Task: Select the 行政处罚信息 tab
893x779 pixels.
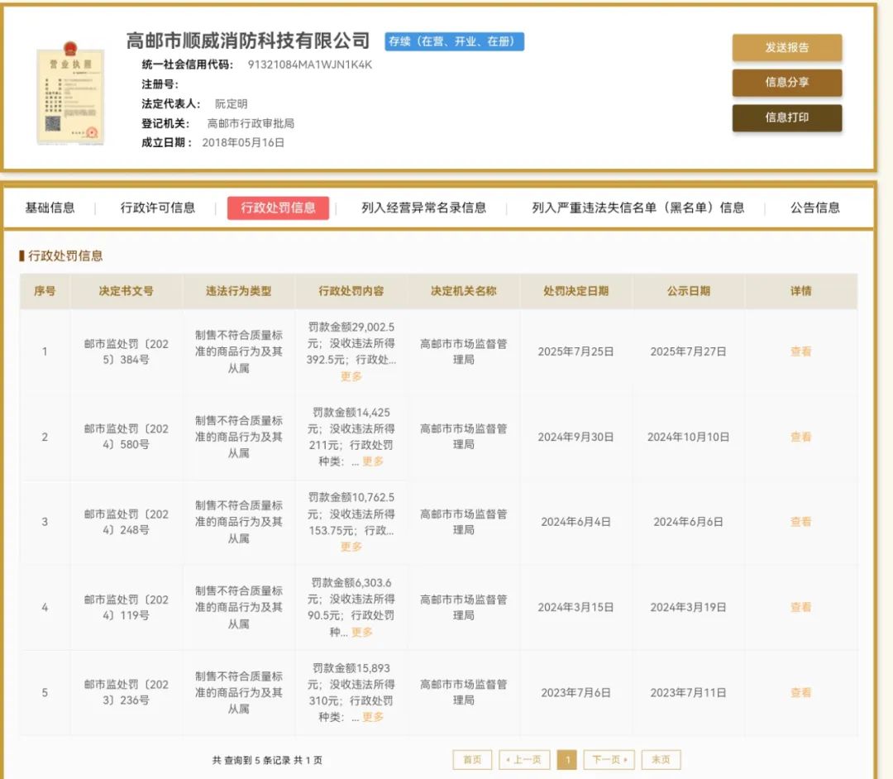Action: (x=278, y=208)
